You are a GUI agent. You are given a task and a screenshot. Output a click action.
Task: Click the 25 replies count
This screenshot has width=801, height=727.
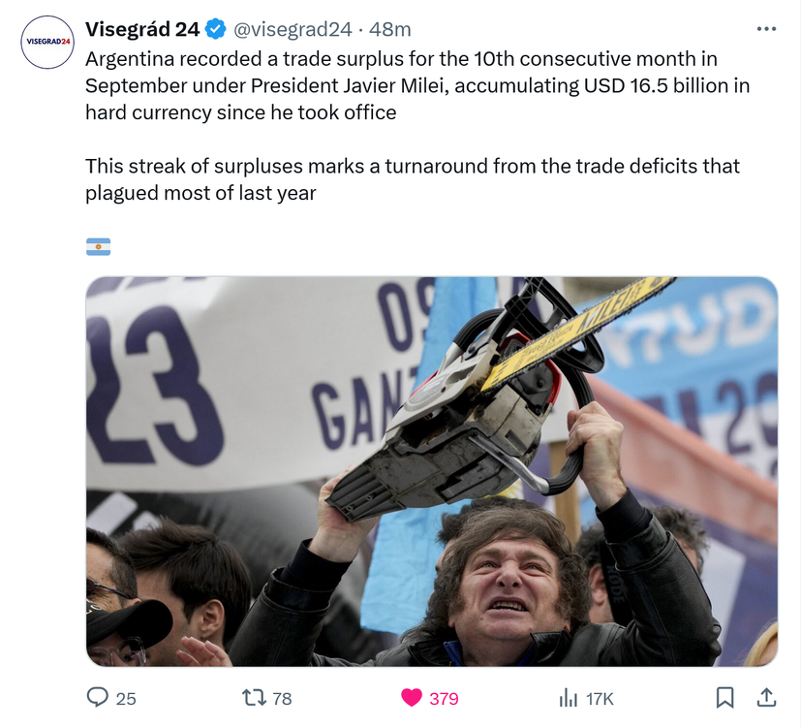coord(126,698)
